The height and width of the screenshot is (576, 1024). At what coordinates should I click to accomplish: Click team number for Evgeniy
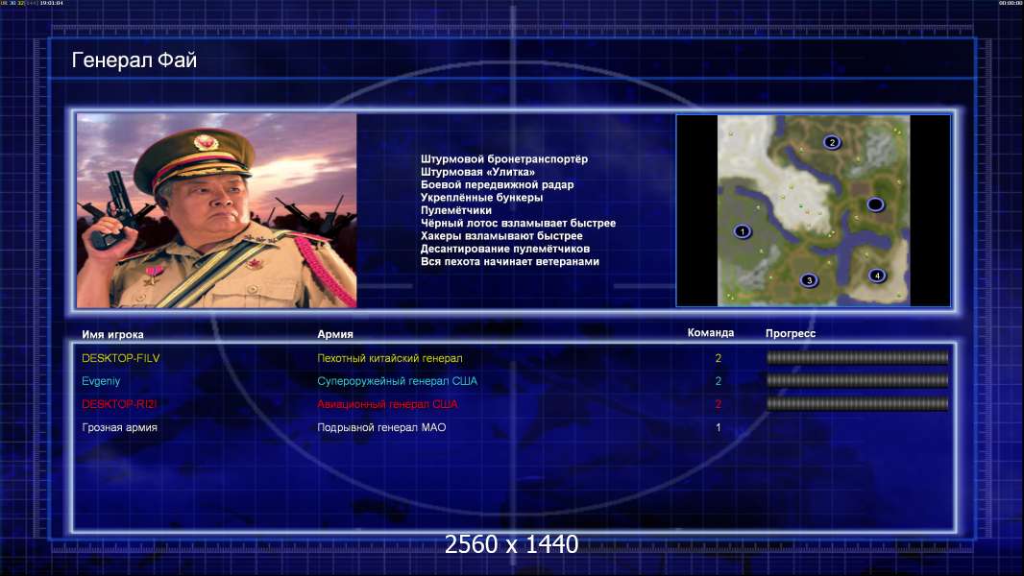[x=718, y=381]
